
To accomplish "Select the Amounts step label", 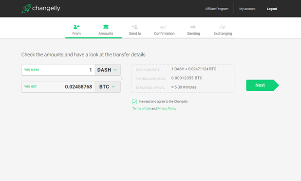I will tap(106, 33).
